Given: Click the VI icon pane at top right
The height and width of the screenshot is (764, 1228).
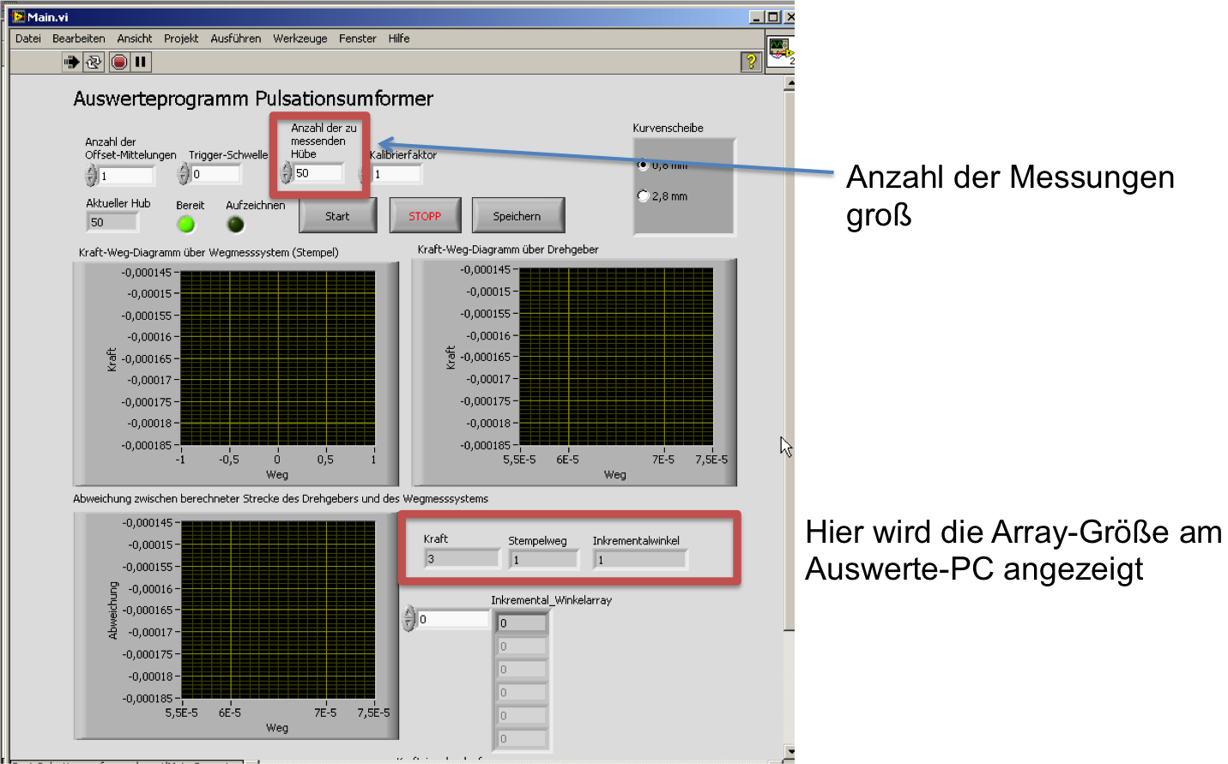Looking at the screenshot, I should click(x=780, y=51).
